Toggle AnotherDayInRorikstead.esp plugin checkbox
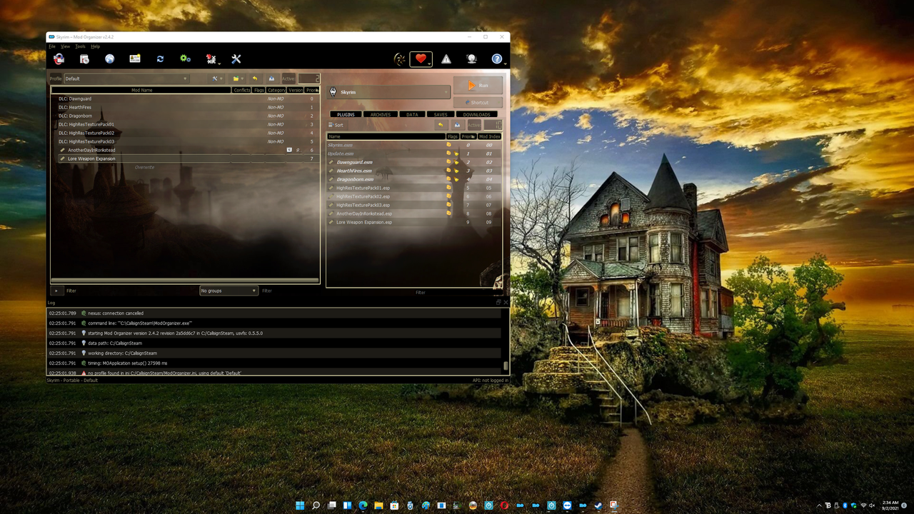The width and height of the screenshot is (914, 514). coord(331,213)
